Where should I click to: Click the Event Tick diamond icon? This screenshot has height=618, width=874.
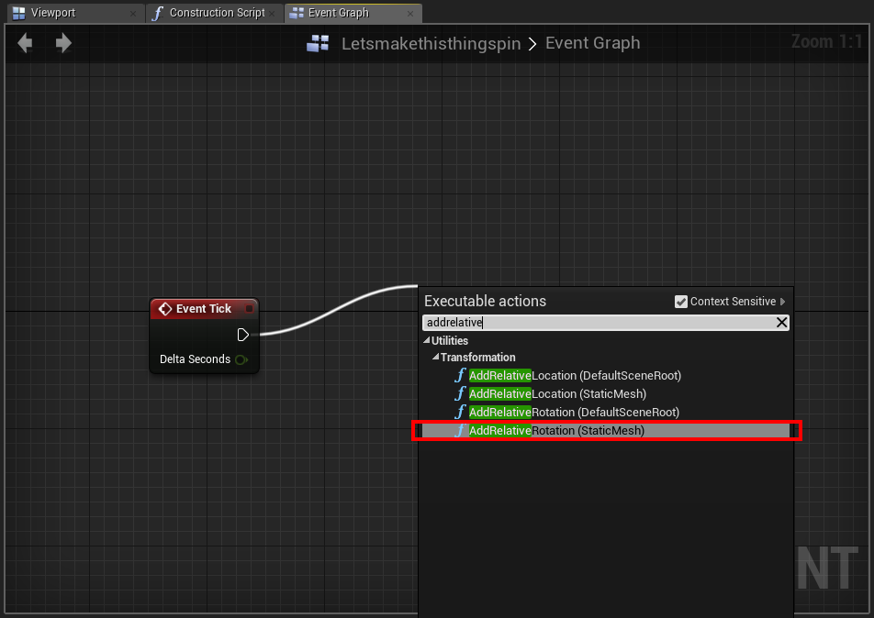click(x=165, y=309)
